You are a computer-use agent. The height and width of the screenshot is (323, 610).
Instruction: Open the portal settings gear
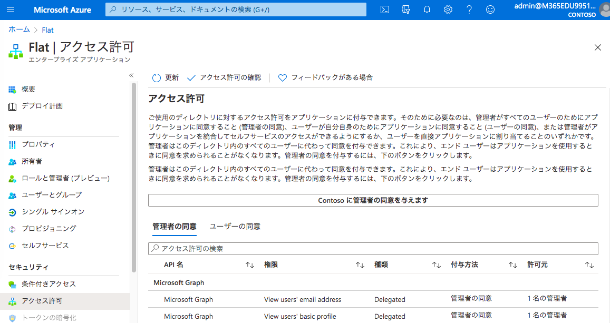[448, 9]
